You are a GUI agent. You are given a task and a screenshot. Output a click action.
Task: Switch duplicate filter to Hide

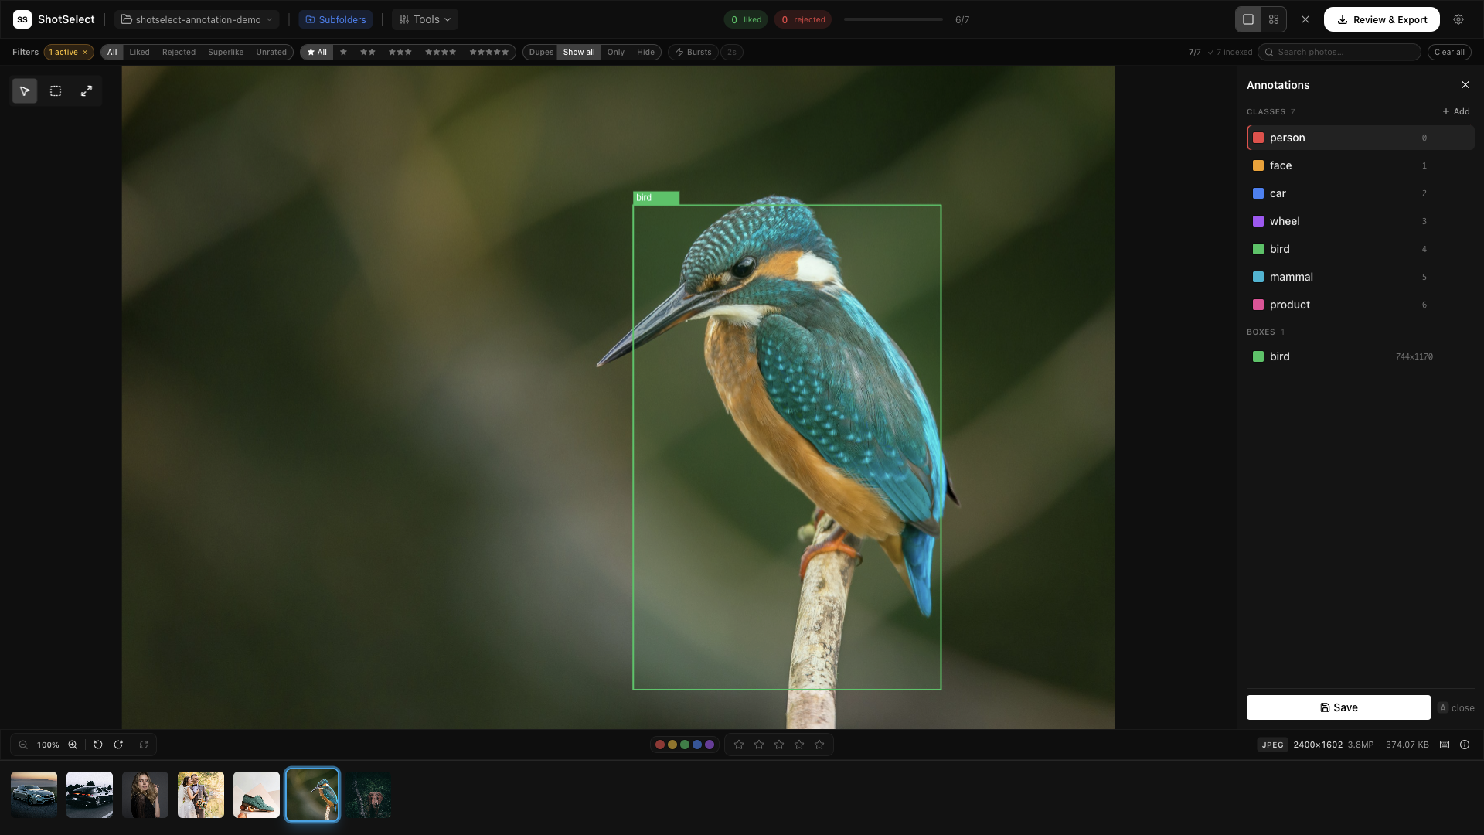pyautogui.click(x=645, y=52)
